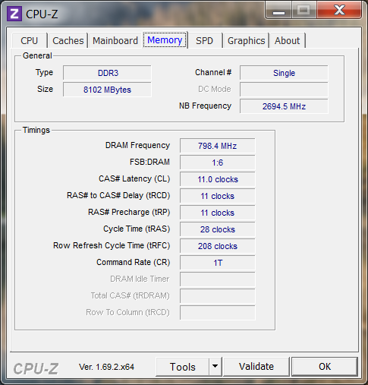The image size is (368, 385).
Task: Click the tRCD value field
Action: point(218,196)
